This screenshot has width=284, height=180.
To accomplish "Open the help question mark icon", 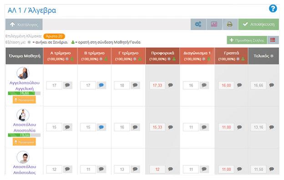I will [x=273, y=9].
